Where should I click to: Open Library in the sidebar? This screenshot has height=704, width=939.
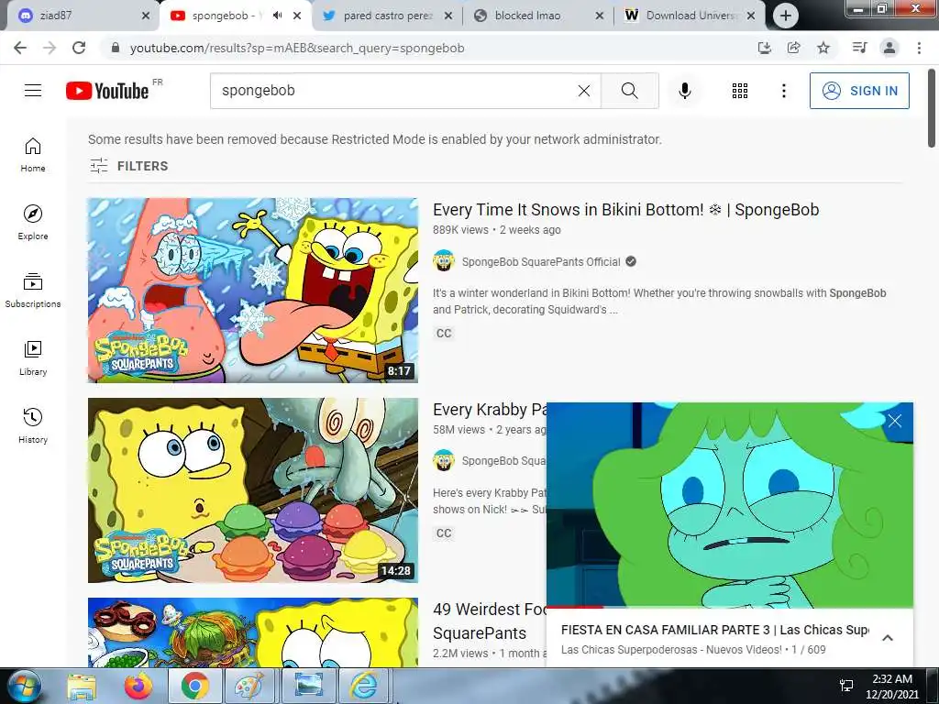[33, 358]
